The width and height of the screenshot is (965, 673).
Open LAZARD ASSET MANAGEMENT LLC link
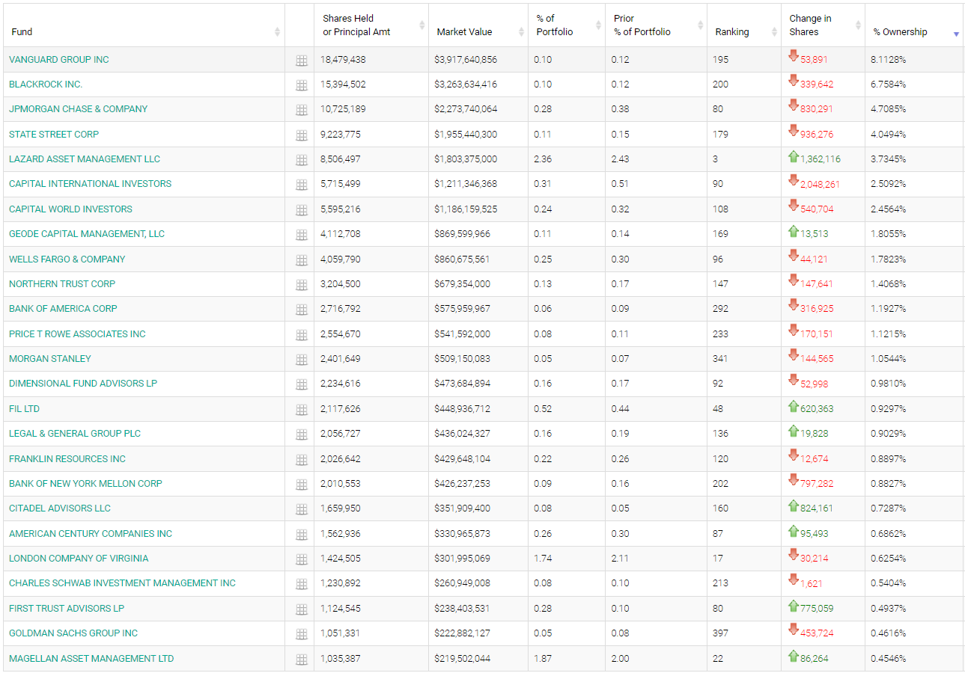coord(85,159)
